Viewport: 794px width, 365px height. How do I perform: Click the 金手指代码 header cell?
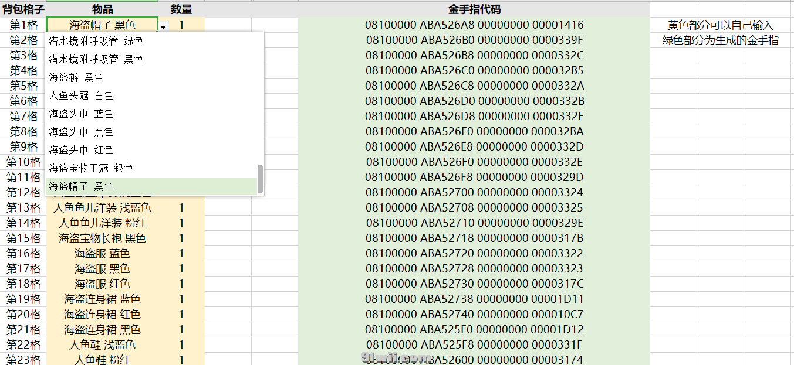[x=474, y=9]
